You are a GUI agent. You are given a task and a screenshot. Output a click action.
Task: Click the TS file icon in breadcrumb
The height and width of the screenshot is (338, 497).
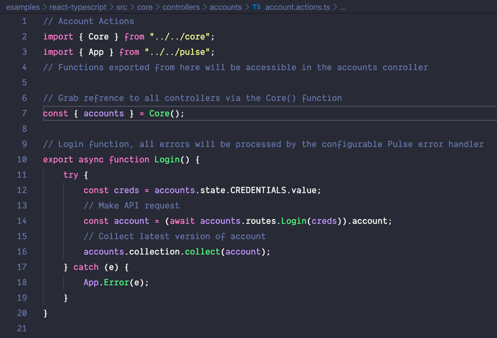pos(257,7)
